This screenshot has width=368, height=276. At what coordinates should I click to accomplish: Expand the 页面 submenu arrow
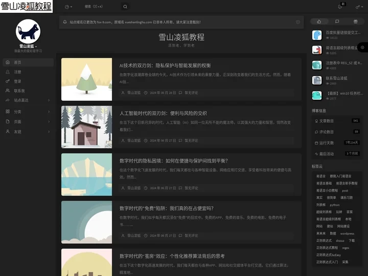49,122
